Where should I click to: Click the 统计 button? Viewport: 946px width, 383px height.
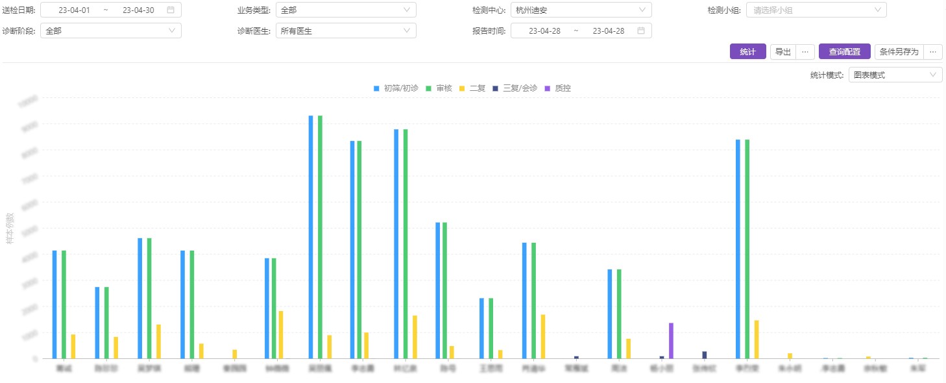coord(747,52)
